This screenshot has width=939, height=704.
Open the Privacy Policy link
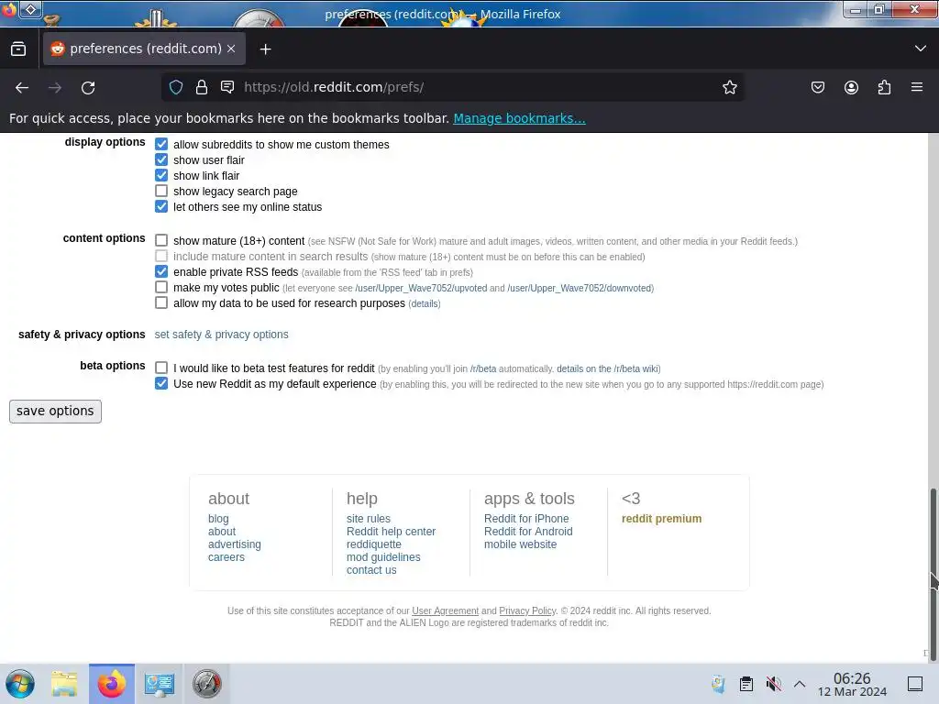point(527,611)
